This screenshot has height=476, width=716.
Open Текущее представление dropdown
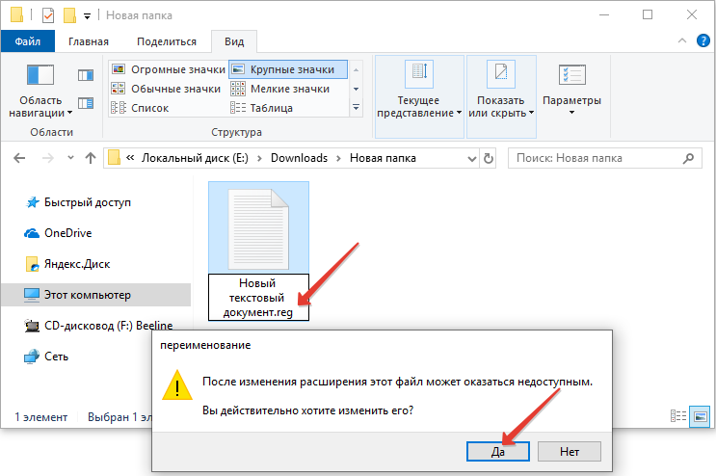pos(419,96)
